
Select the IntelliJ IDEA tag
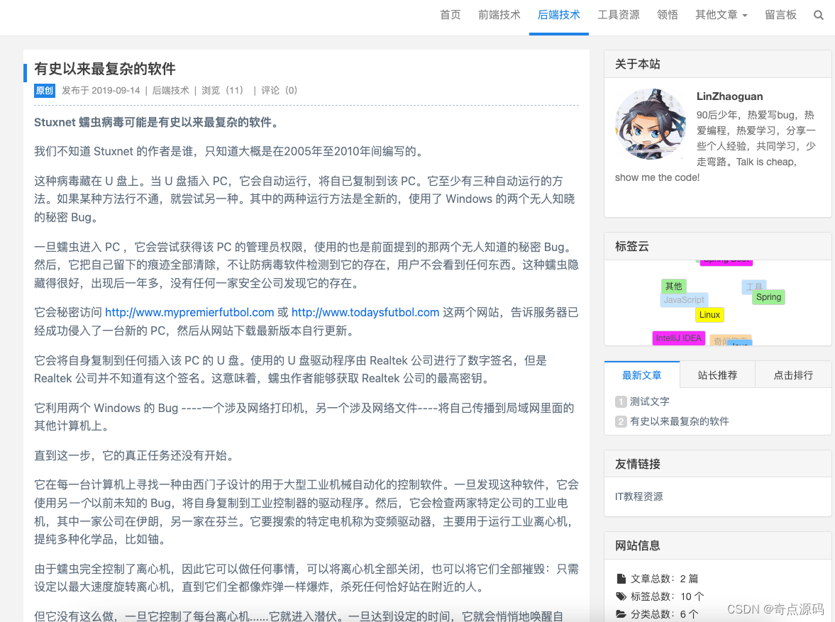pos(679,338)
